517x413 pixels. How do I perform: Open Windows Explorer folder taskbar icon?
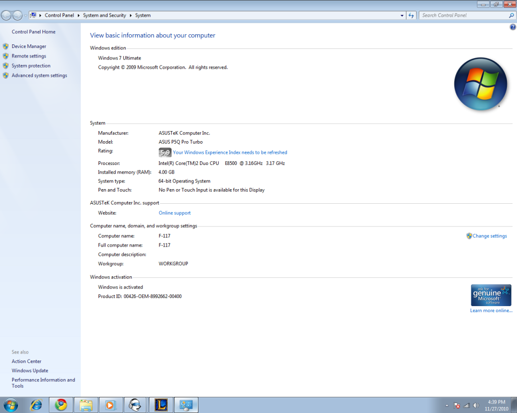pyautogui.click(x=86, y=405)
